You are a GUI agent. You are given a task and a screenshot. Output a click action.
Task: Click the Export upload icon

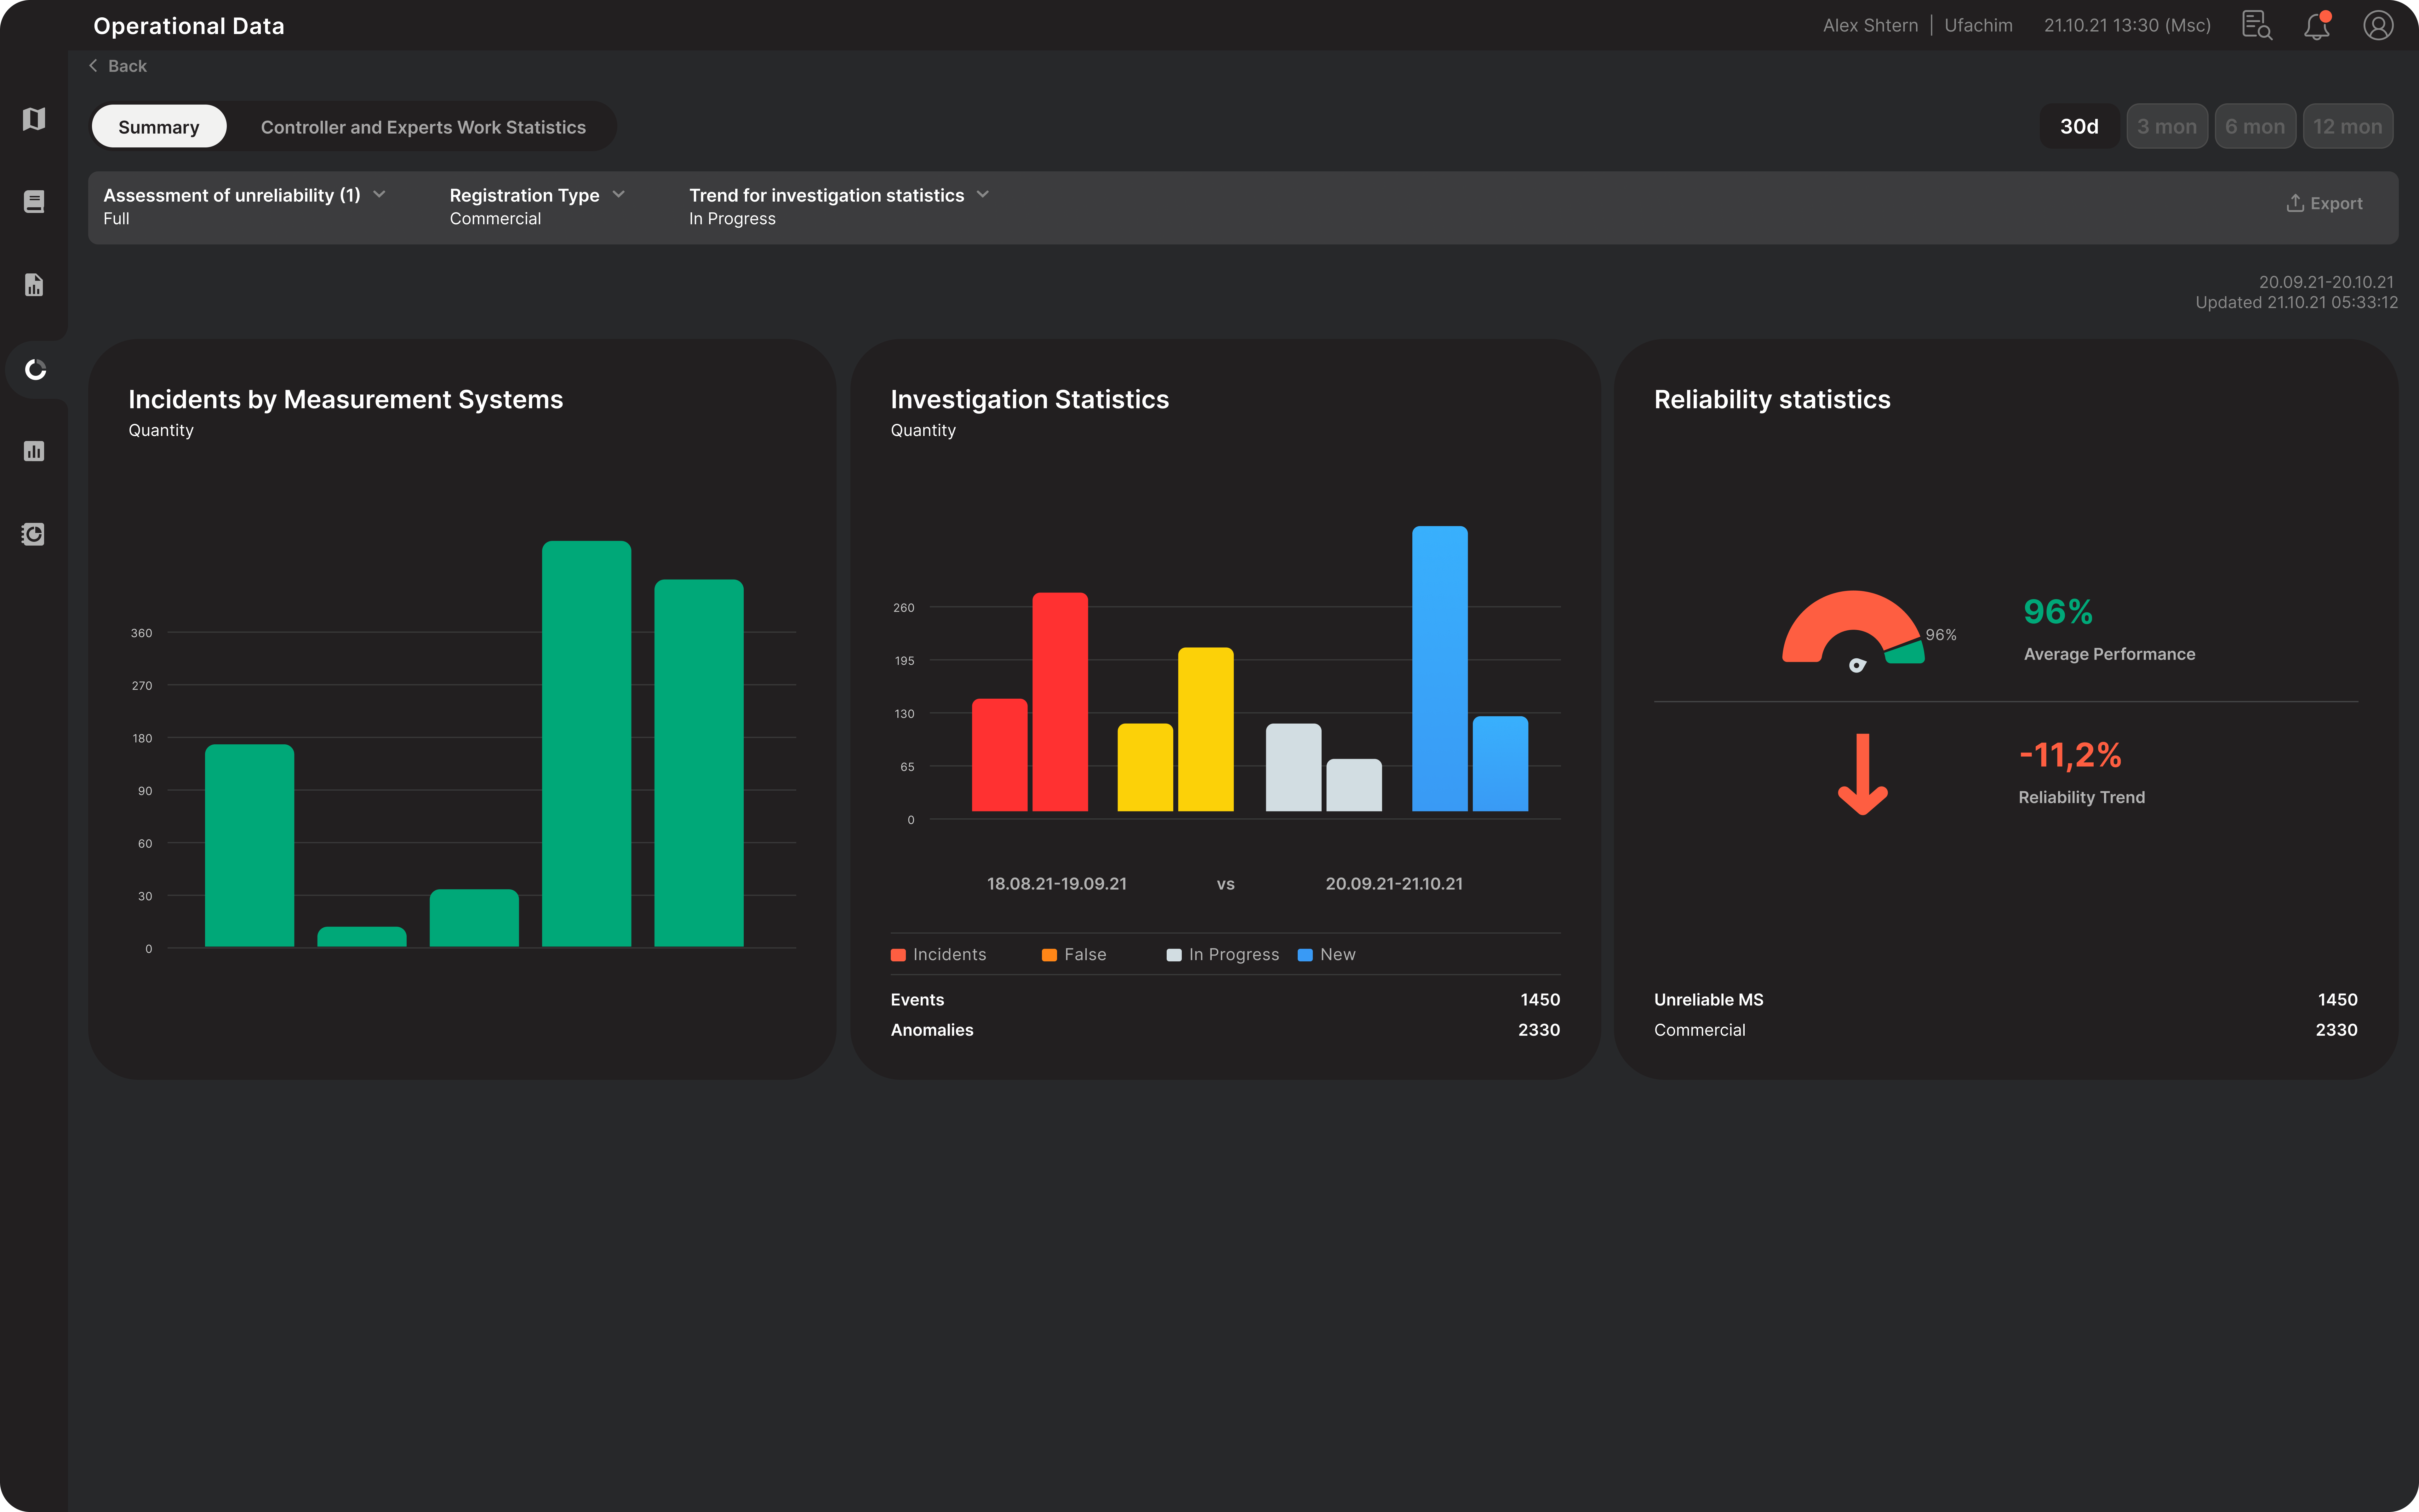2295,203
